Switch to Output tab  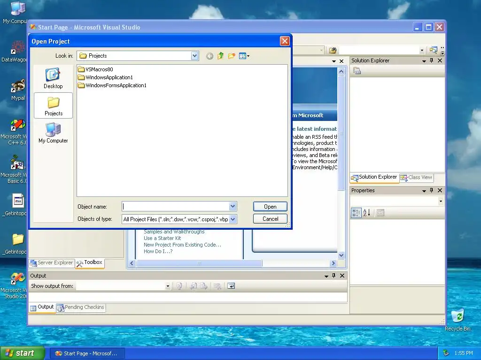(x=42, y=307)
